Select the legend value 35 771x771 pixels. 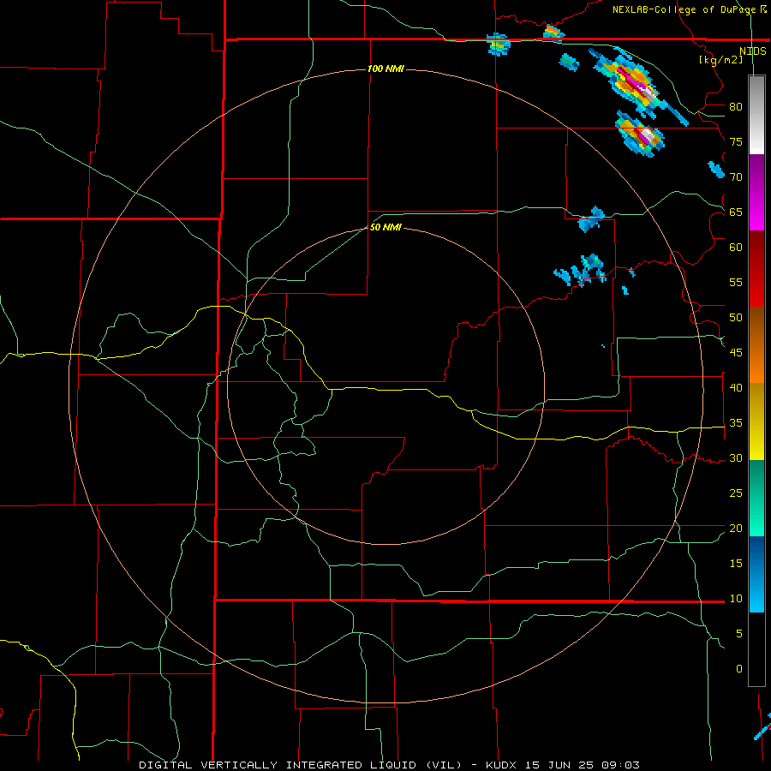coord(736,423)
